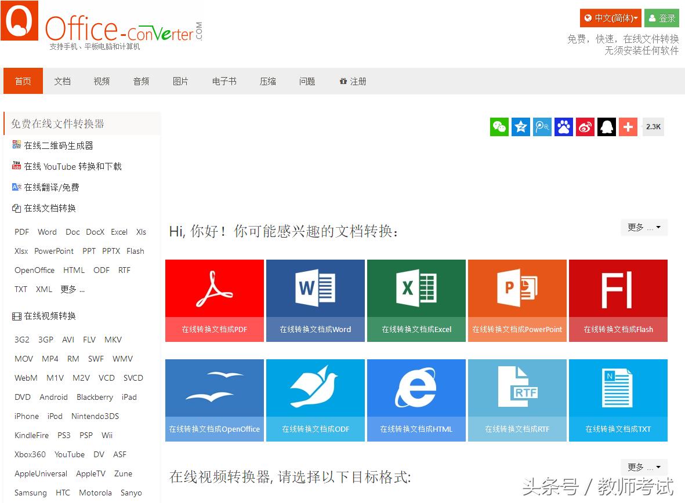This screenshot has height=503, width=685.
Task: Click the sidebar AppleUniversal link
Action: point(41,474)
